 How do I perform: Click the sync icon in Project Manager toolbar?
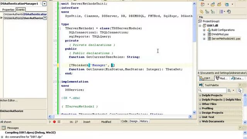[x=229, y=12]
